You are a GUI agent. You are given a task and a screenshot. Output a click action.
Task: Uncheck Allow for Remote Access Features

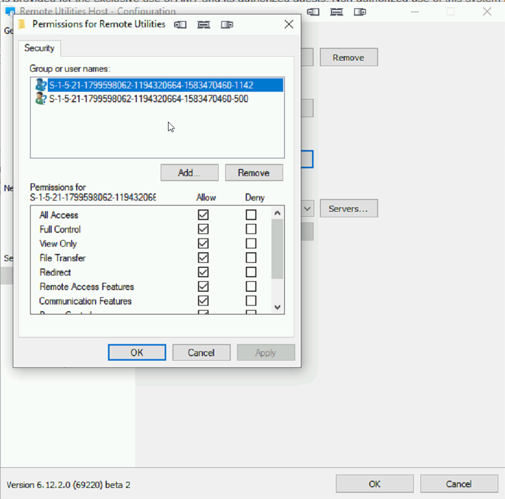[x=203, y=287]
